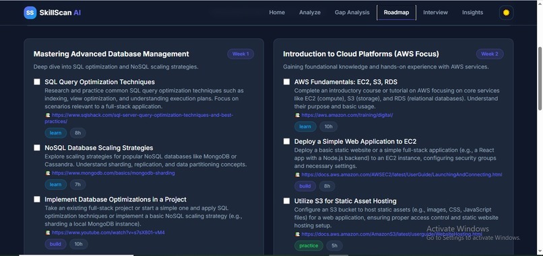This screenshot has height=256, width=543.
Task: Go to the Home nav item
Action: pyautogui.click(x=277, y=13)
